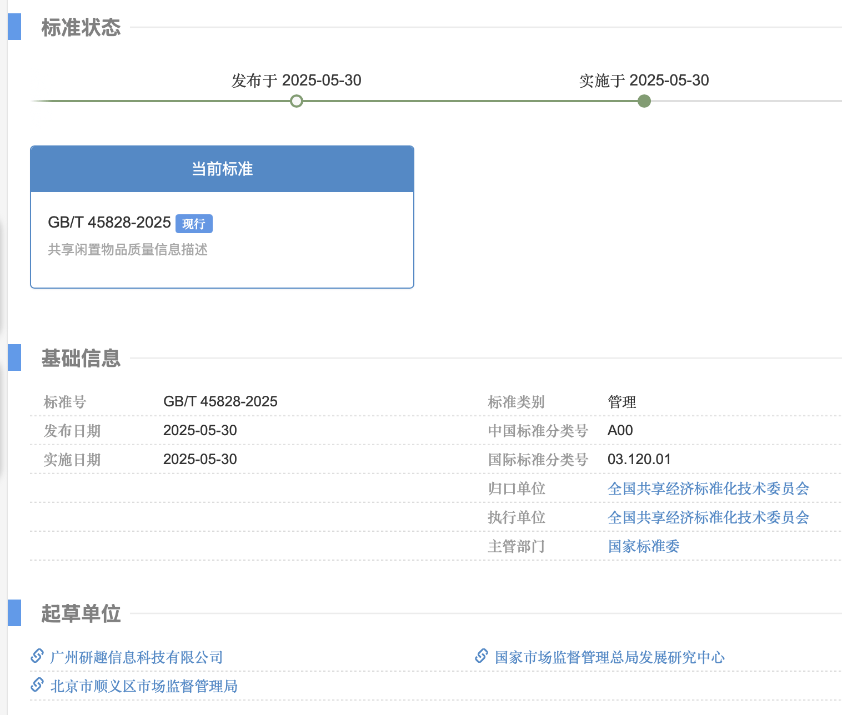Click link icon beside 北京市顺义区市场监督管理局
The width and height of the screenshot is (842, 715).
pyautogui.click(x=37, y=686)
